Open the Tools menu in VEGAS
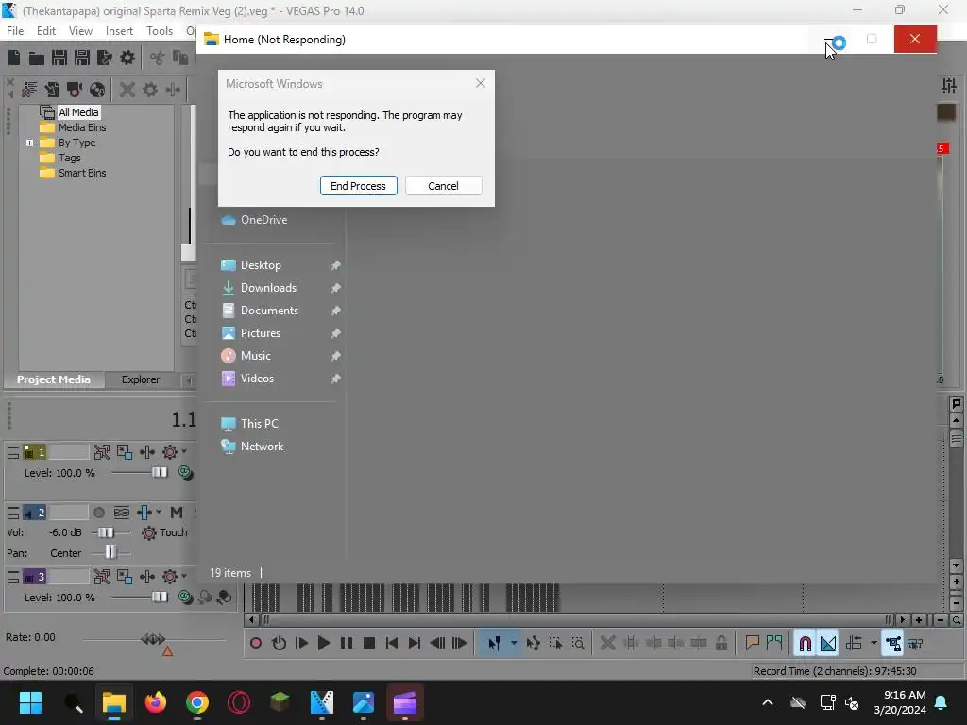The height and width of the screenshot is (725, 967). (x=160, y=31)
